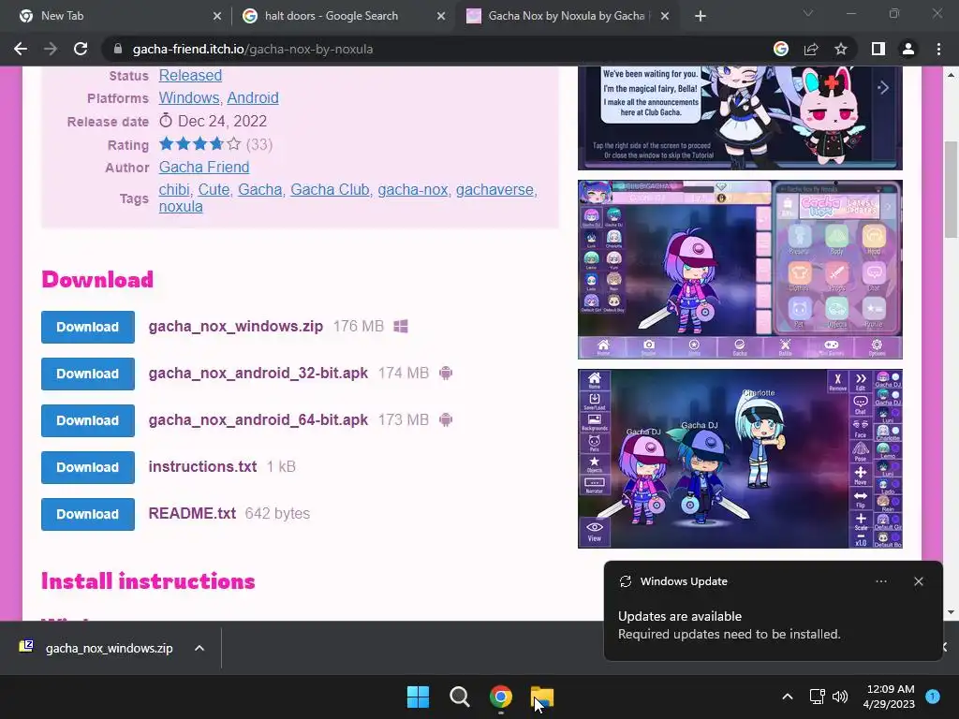Open the Chrome profile menu
The image size is (959, 719).
(908, 49)
